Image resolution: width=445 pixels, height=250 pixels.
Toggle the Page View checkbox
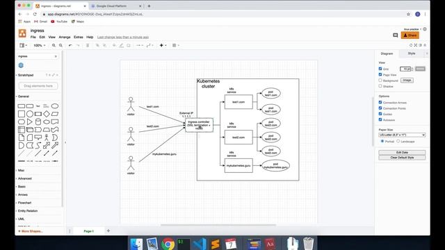click(380, 74)
